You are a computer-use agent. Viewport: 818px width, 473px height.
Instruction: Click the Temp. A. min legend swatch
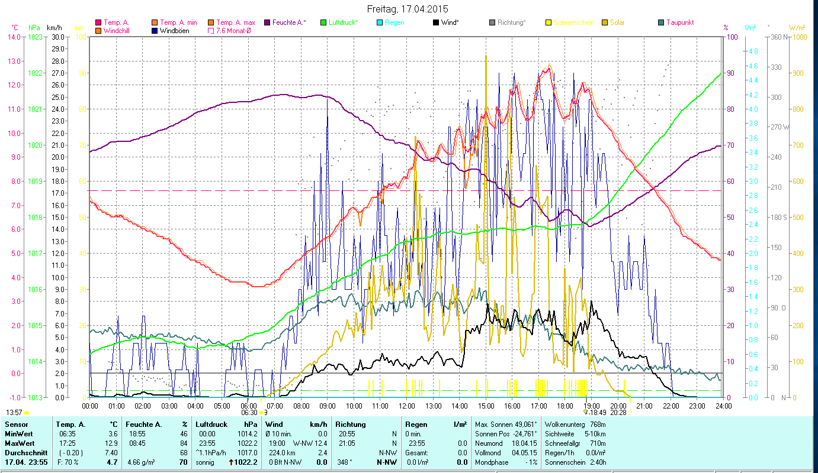click(x=155, y=23)
